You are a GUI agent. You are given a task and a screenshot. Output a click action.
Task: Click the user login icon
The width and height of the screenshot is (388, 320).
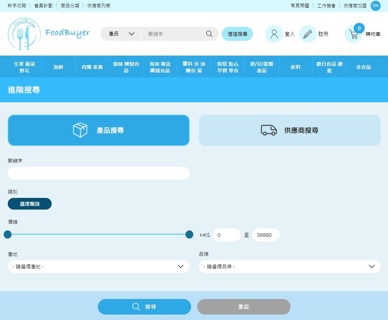[274, 34]
